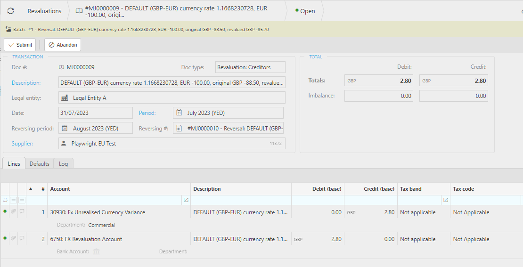
Task: Click the Description input field
Action: 172,83
